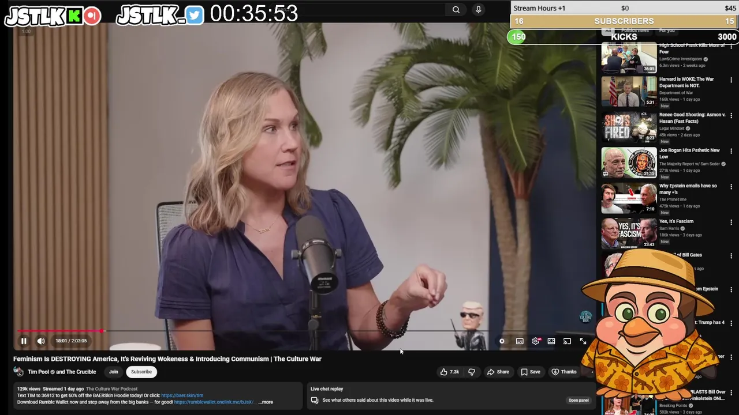The height and width of the screenshot is (415, 739).
Task: Click ThePrimeTime channel name
Action: [673, 199]
